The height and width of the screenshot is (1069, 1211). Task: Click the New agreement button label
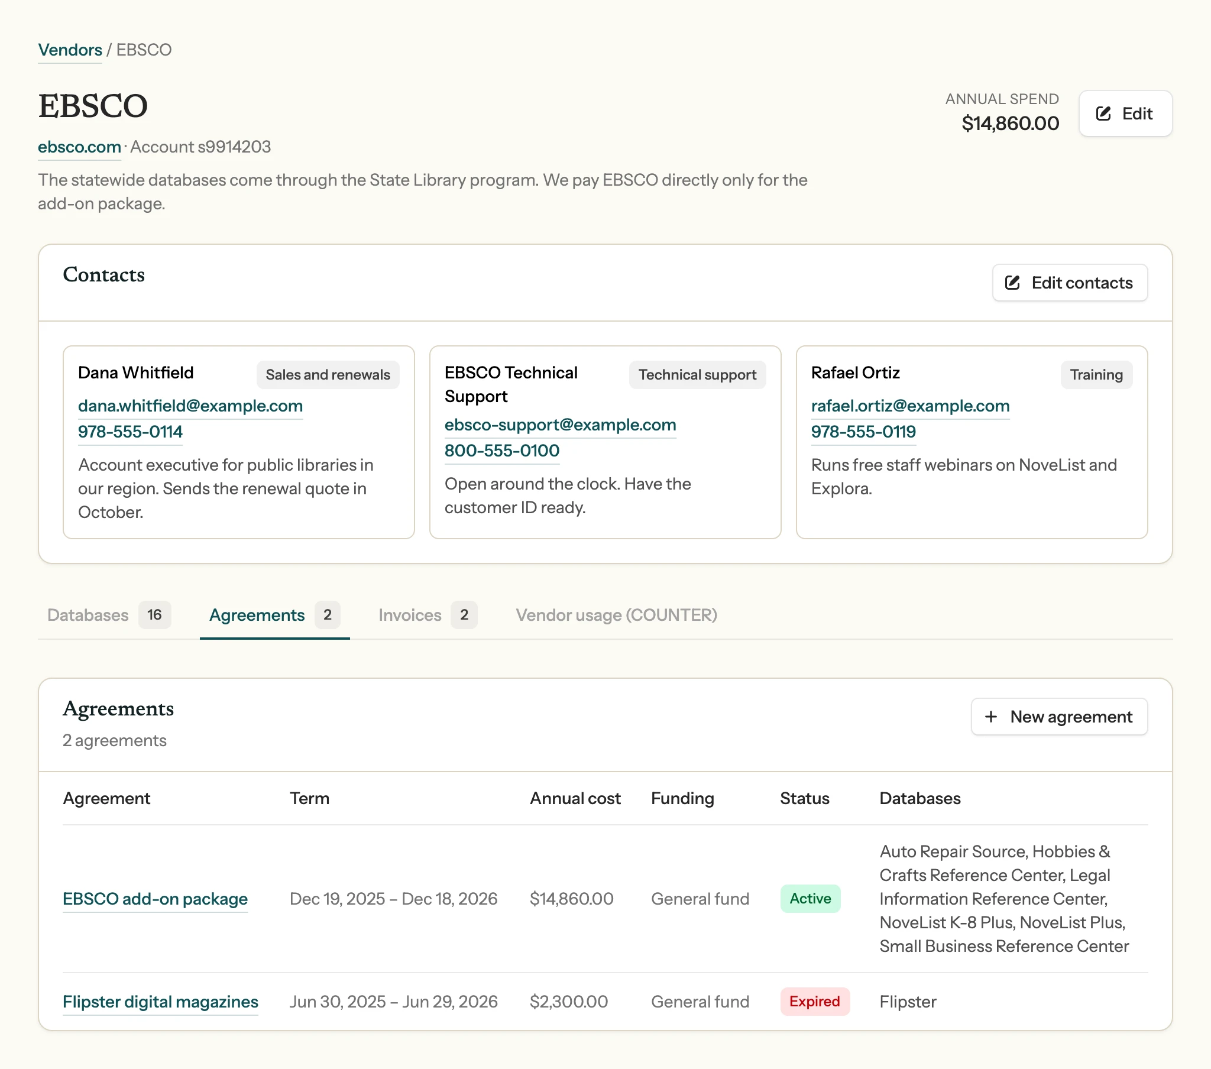click(x=1071, y=717)
